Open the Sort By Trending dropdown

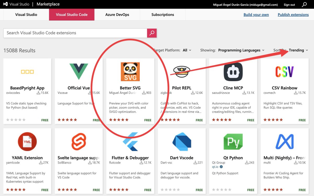[298, 50]
